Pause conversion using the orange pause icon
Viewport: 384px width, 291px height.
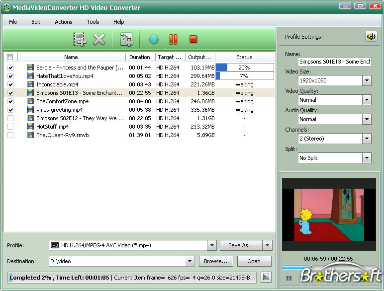click(x=173, y=39)
